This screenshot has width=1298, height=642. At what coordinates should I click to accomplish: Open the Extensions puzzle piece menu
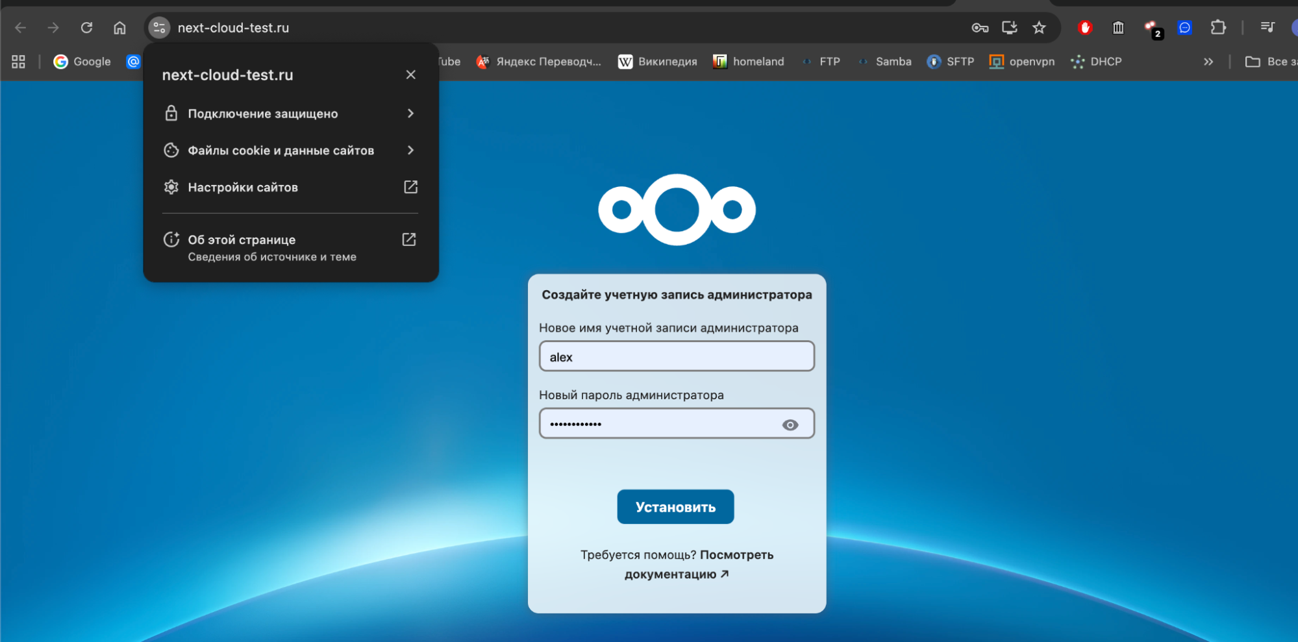(1218, 27)
